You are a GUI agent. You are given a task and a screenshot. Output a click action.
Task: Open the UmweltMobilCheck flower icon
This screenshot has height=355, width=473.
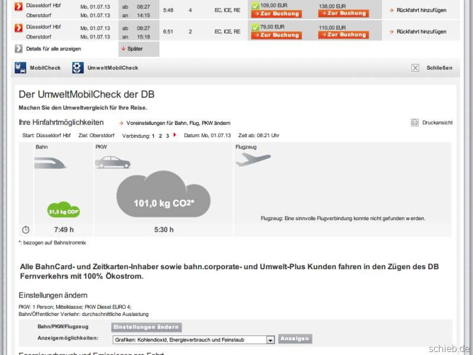click(78, 68)
